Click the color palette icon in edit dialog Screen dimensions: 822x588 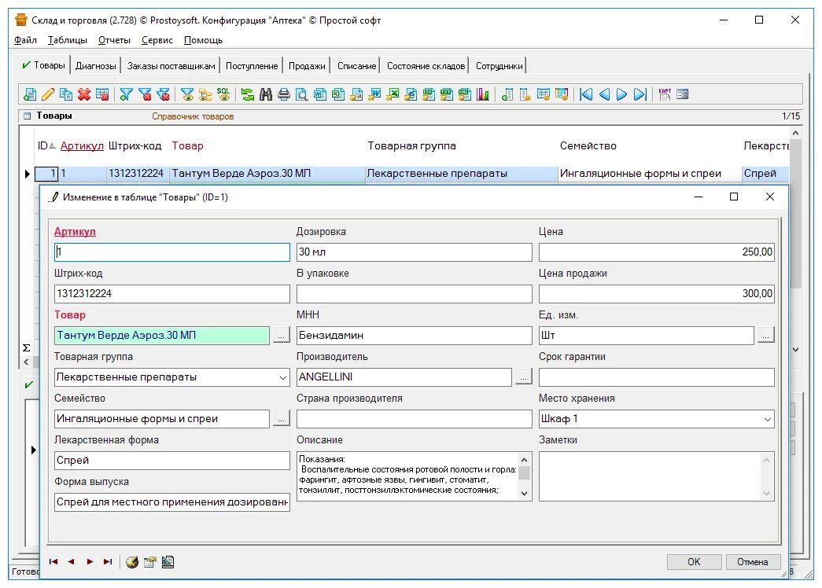132,562
